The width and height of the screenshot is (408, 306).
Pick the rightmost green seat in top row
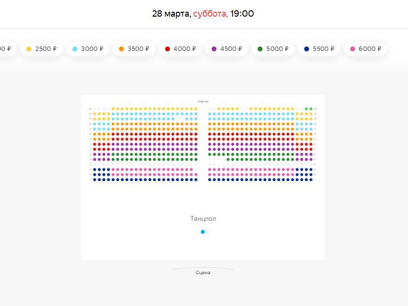[x=311, y=109]
